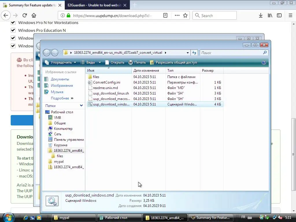Expand Подробнее favorite links chevron
Image resolution: width=296 pixels, height=222 pixels.
72,98
